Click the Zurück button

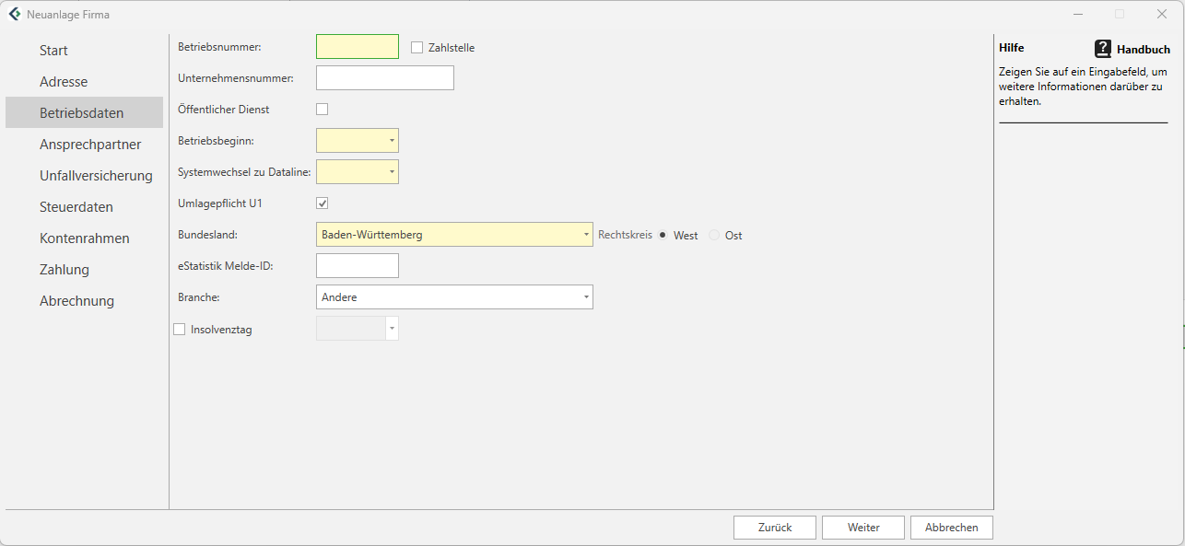pyautogui.click(x=774, y=528)
